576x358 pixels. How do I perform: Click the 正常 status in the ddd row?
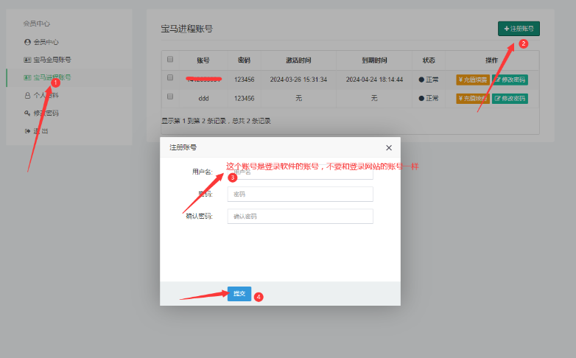coord(429,98)
